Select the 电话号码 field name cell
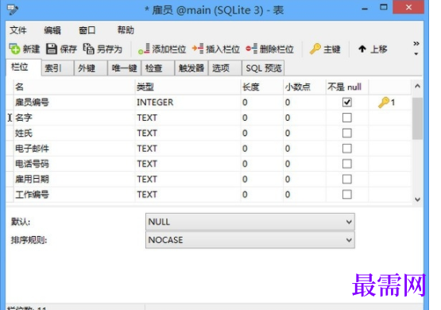Screen dimensions: 441x310 click(74, 164)
